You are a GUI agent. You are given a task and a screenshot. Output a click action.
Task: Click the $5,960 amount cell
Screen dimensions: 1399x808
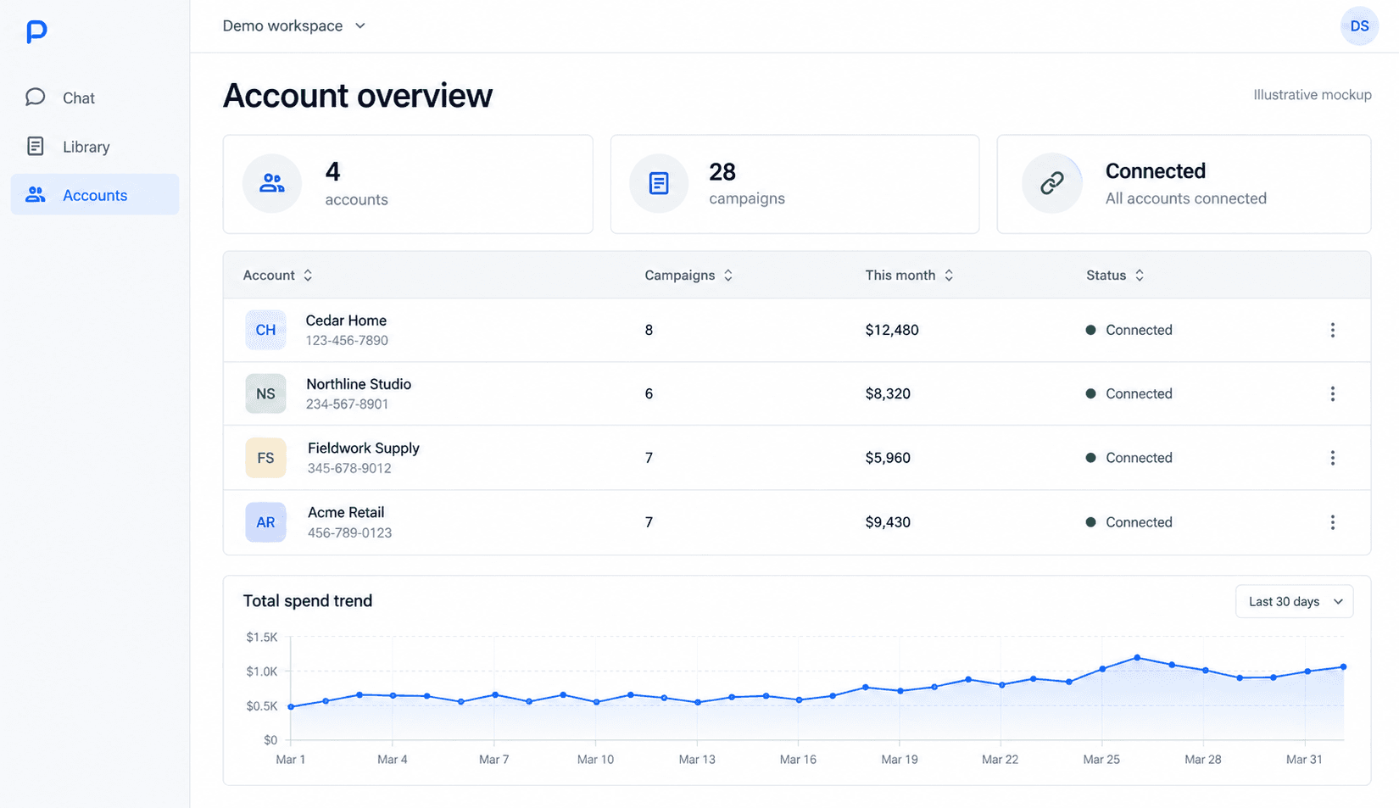[x=888, y=458]
